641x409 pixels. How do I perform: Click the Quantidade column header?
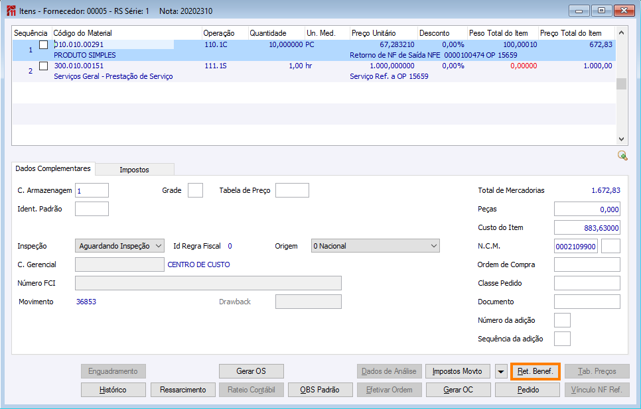click(276, 33)
